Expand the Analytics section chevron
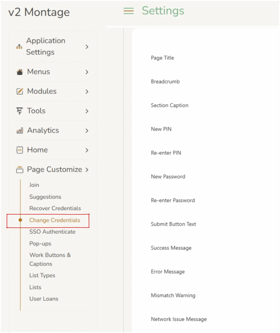This screenshot has height=333, width=280. [x=87, y=130]
